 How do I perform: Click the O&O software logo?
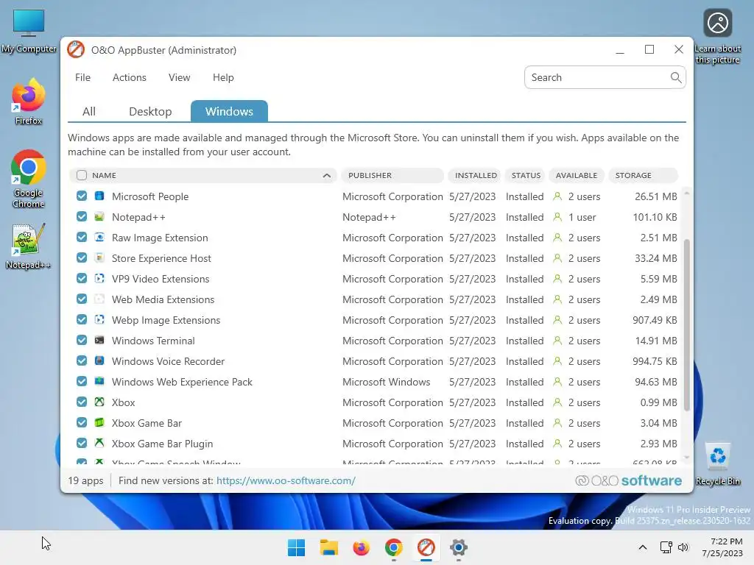(628, 480)
